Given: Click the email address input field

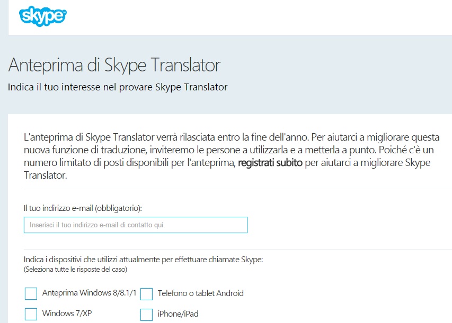Looking at the screenshot, I should pyautogui.click(x=135, y=225).
